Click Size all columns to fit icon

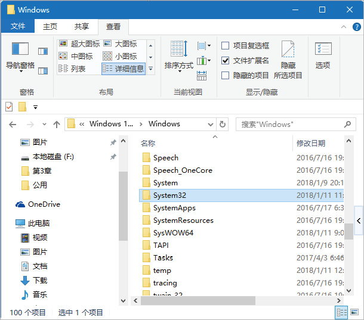pyautogui.click(x=202, y=76)
